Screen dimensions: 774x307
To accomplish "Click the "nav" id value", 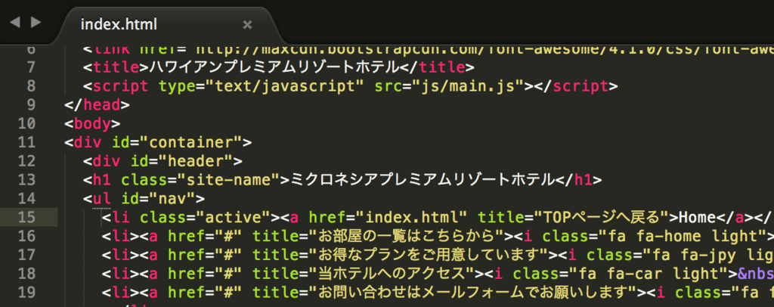I will pos(172,199).
